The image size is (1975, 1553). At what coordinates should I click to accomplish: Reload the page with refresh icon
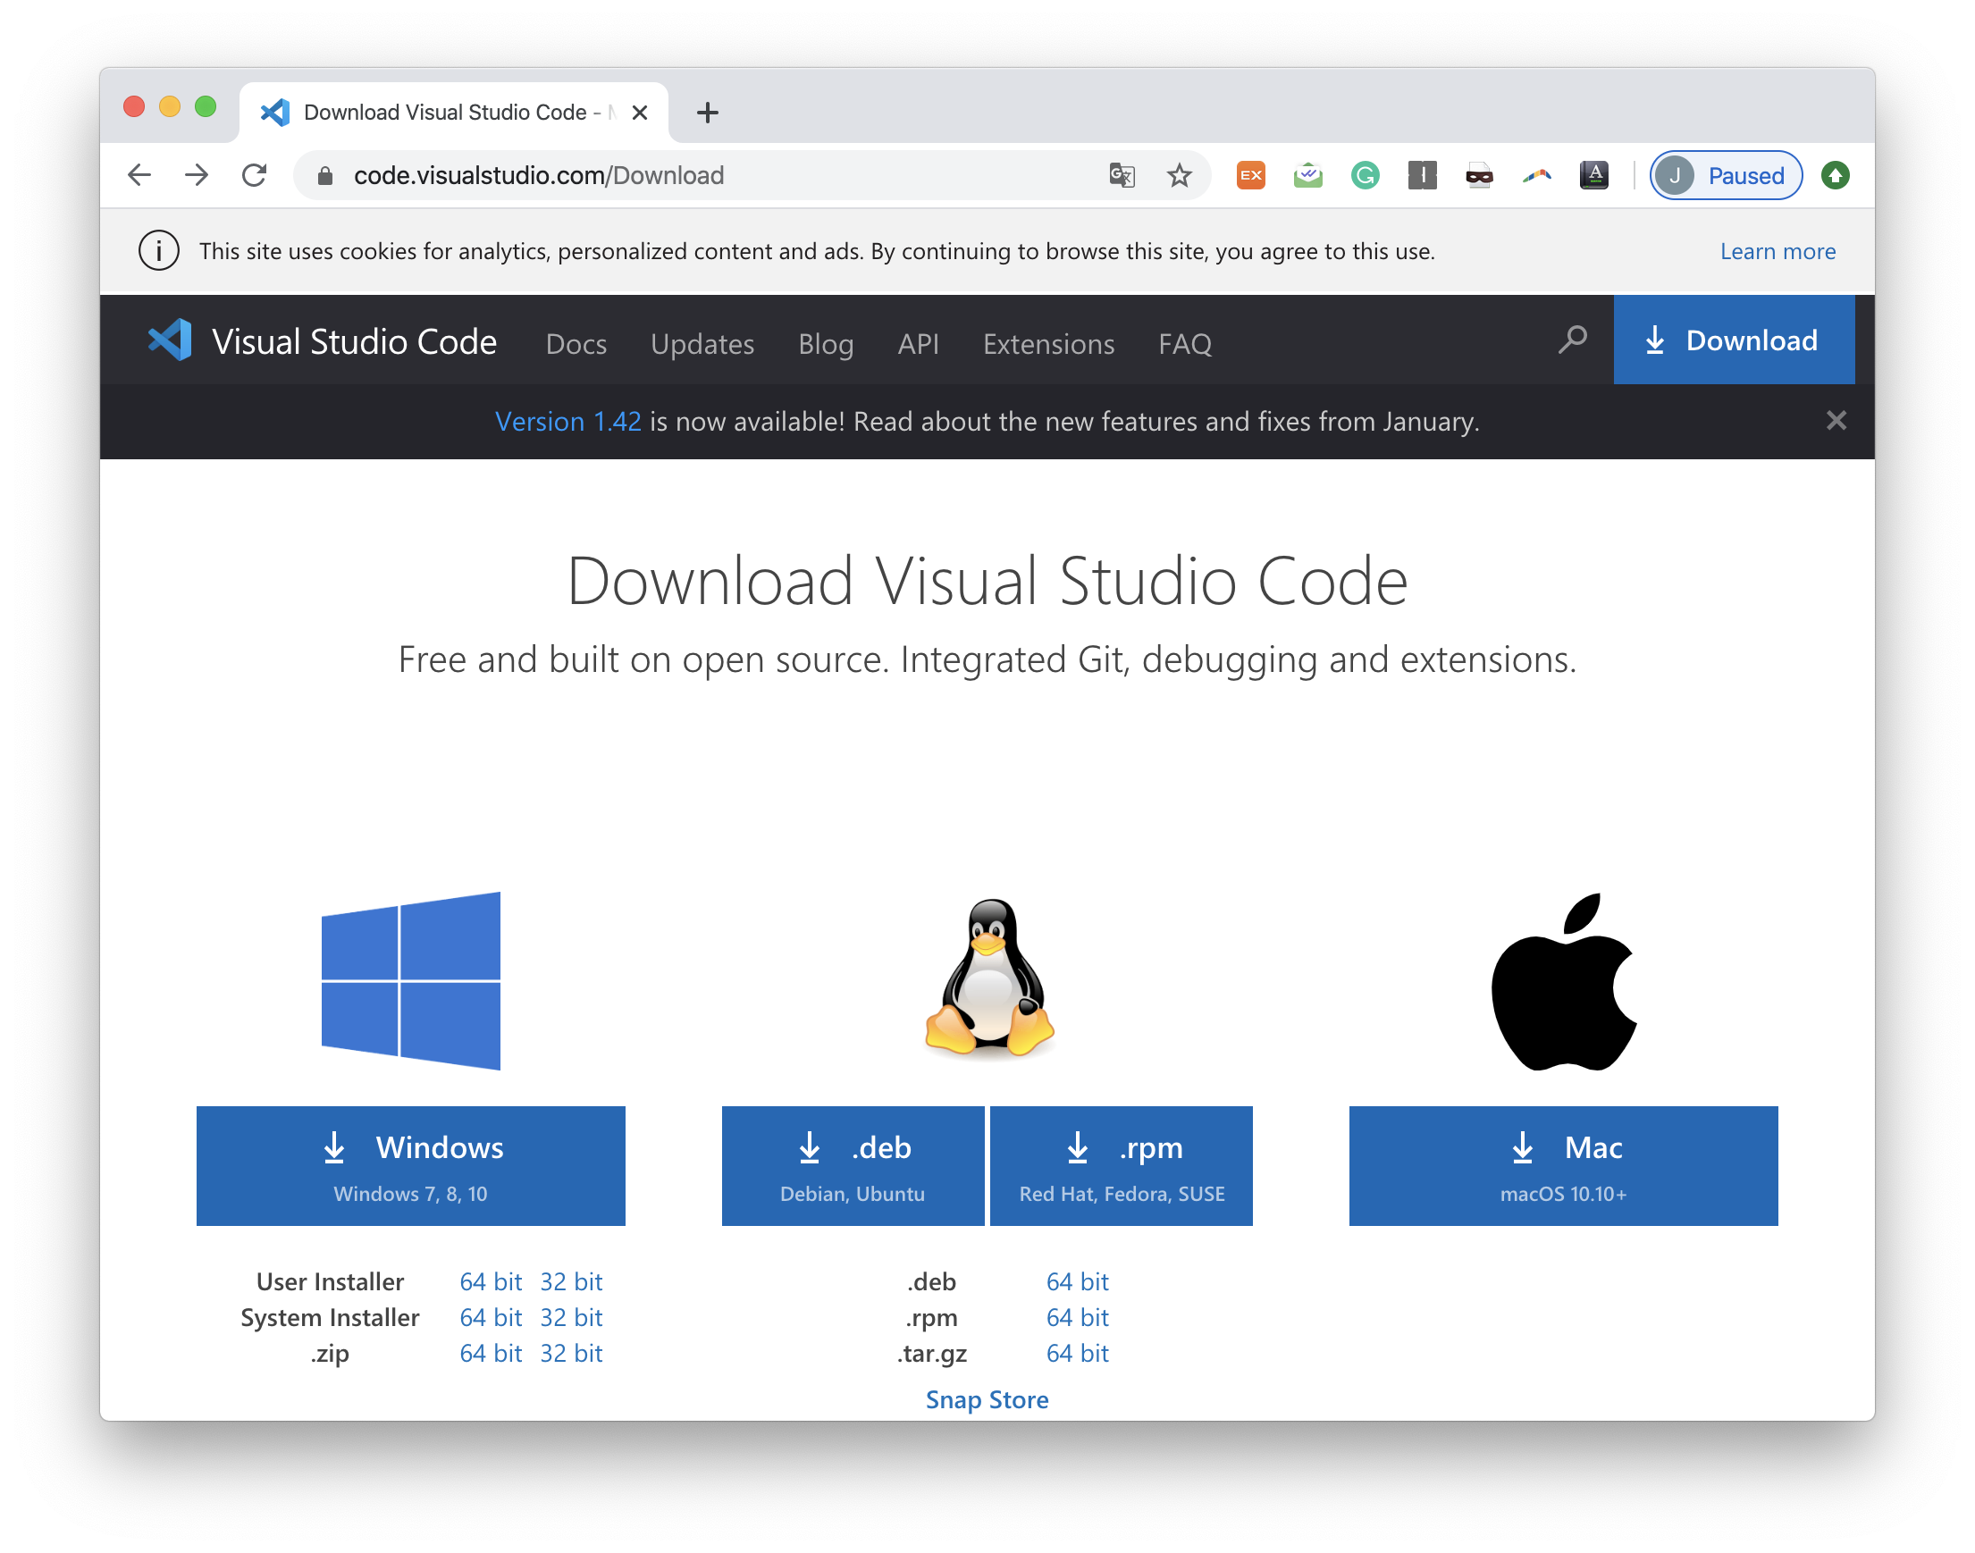coord(255,174)
